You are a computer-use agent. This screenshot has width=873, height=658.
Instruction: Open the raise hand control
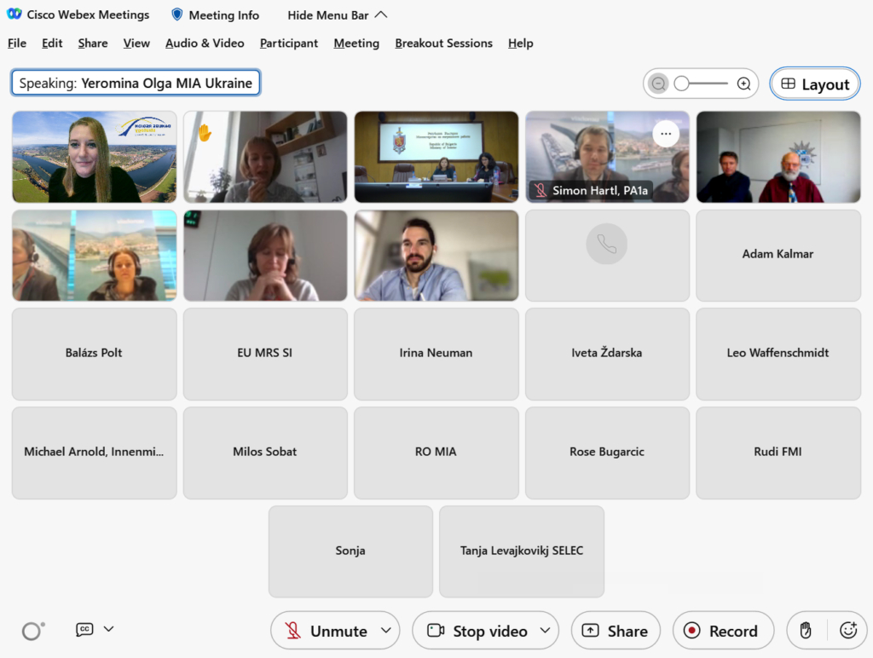tap(806, 631)
